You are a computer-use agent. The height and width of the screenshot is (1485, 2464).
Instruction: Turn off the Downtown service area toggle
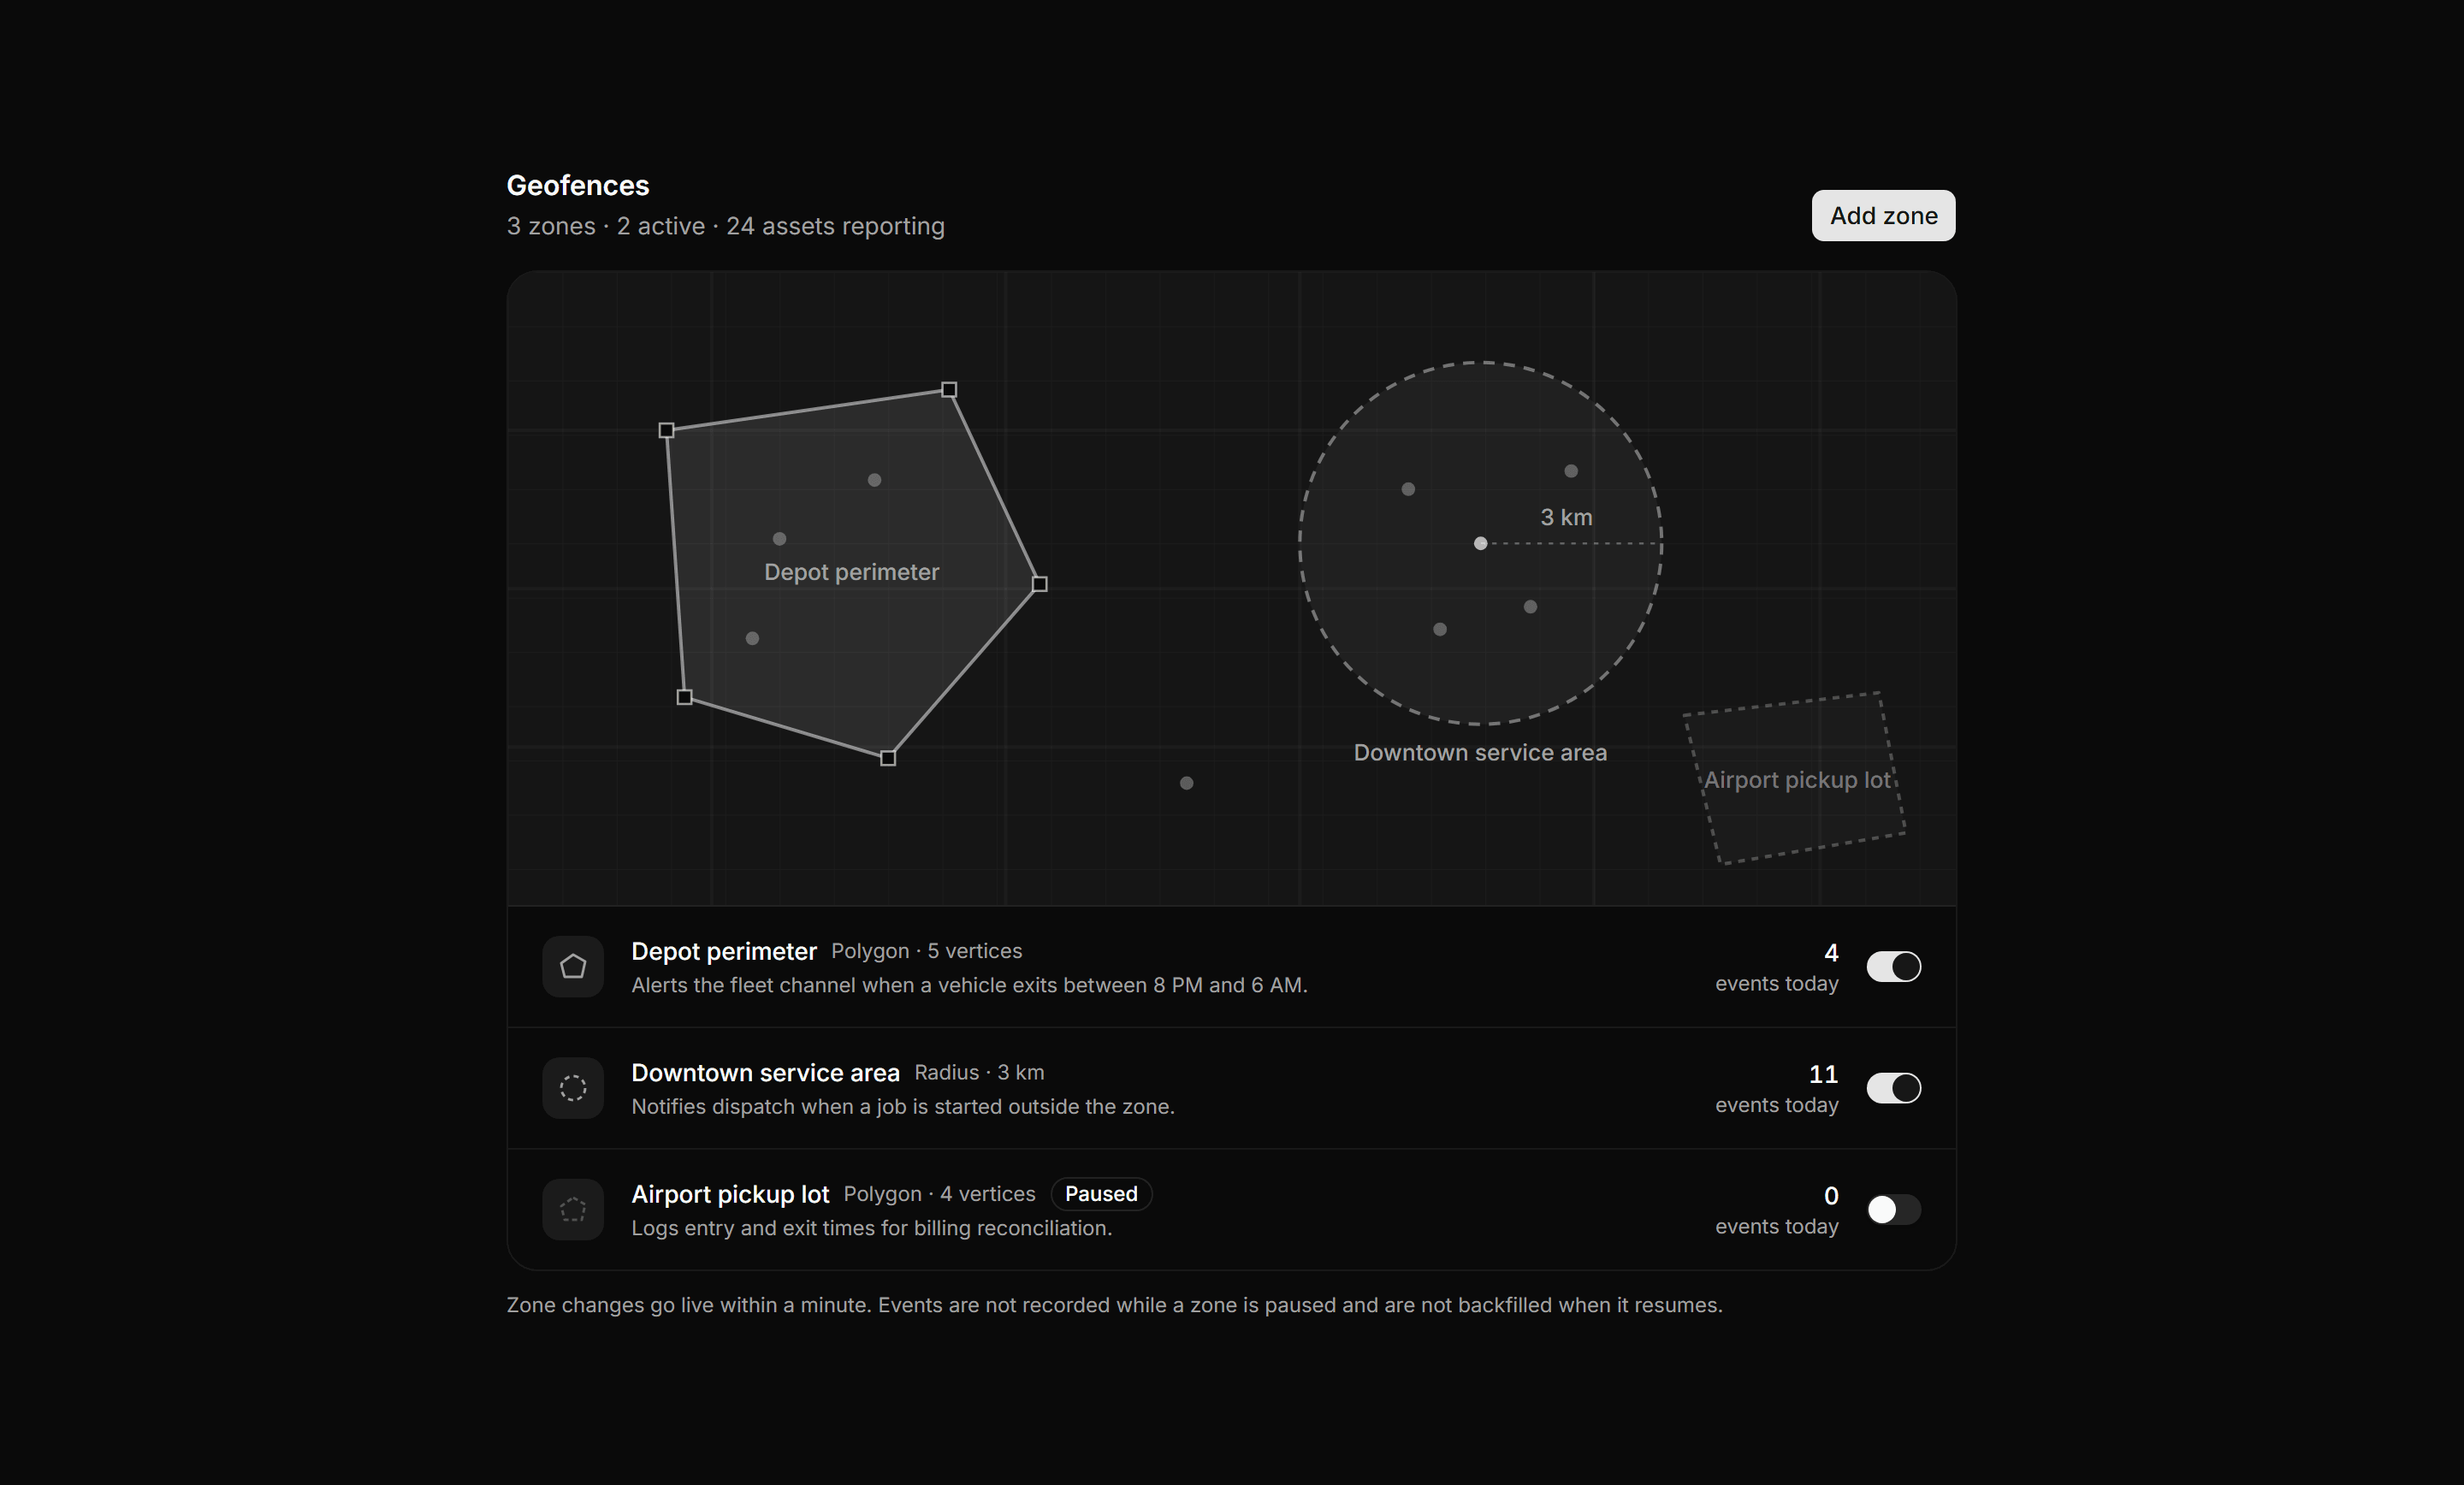tap(1893, 1087)
